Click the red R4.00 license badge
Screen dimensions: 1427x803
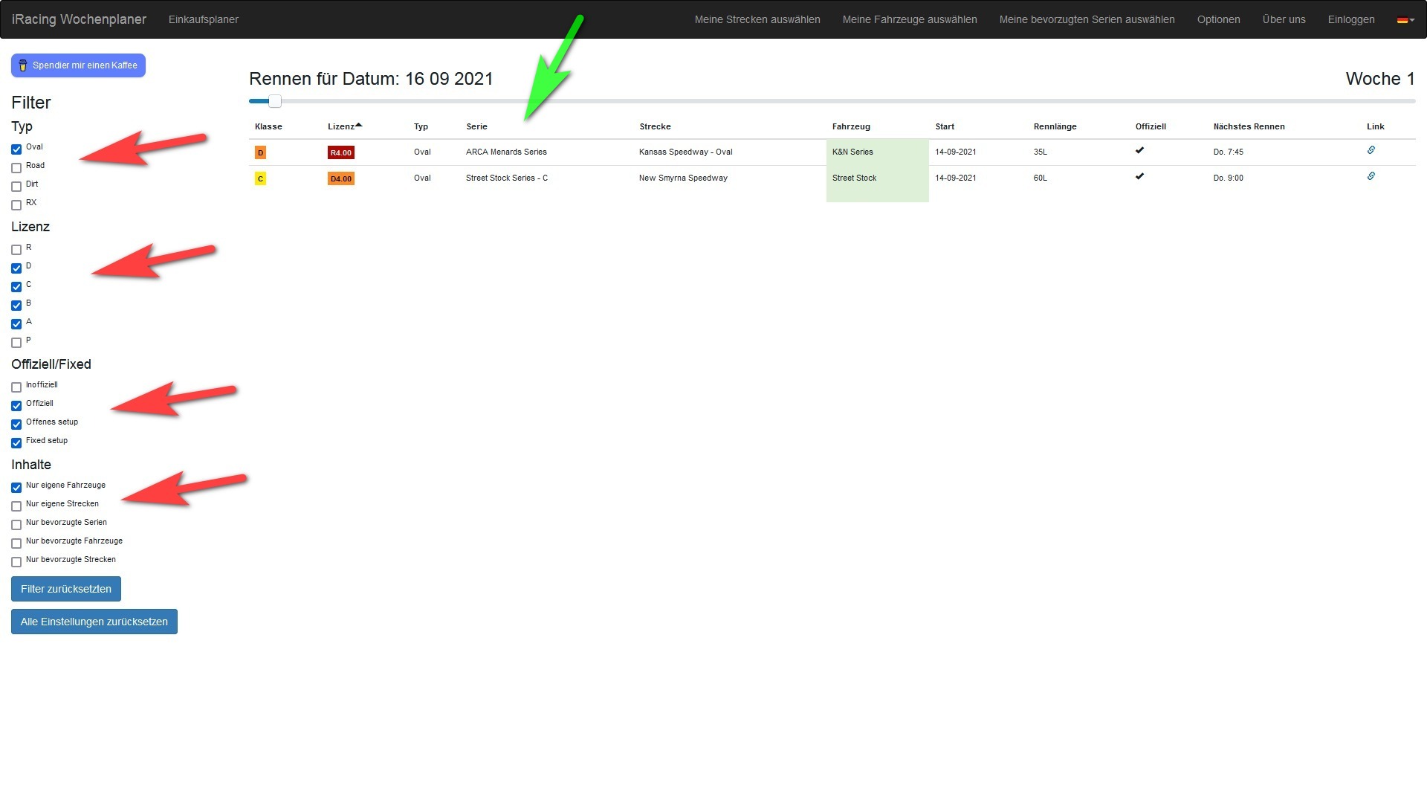340,152
